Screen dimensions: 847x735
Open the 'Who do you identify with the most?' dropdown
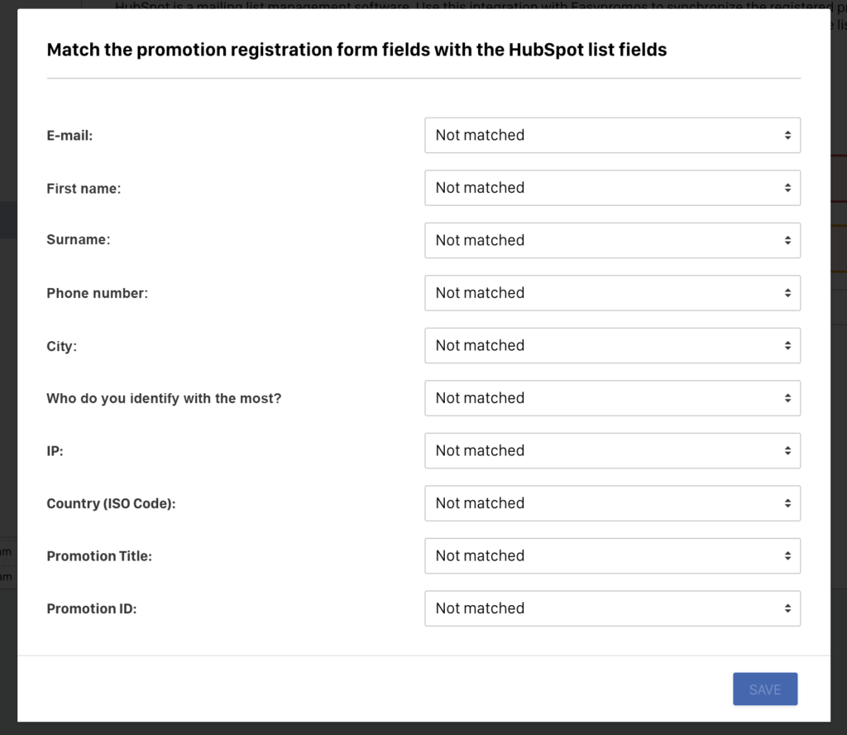point(612,398)
